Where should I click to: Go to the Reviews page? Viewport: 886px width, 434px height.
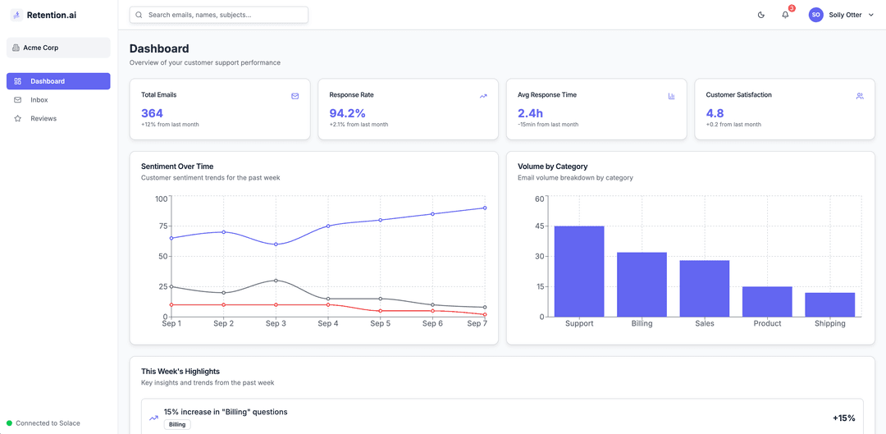58,119
